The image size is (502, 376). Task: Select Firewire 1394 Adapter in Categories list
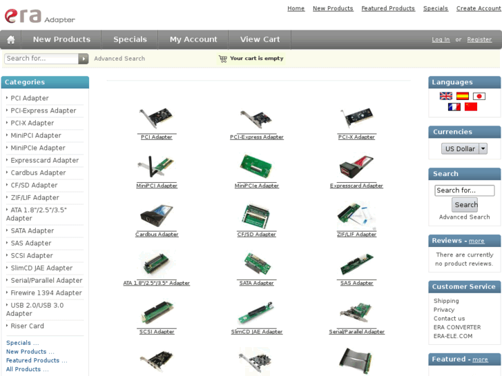[x=46, y=293]
